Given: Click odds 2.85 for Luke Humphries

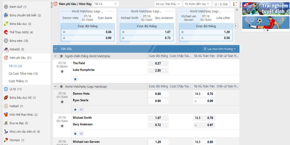Looking at the screenshot, I should coord(158,70).
